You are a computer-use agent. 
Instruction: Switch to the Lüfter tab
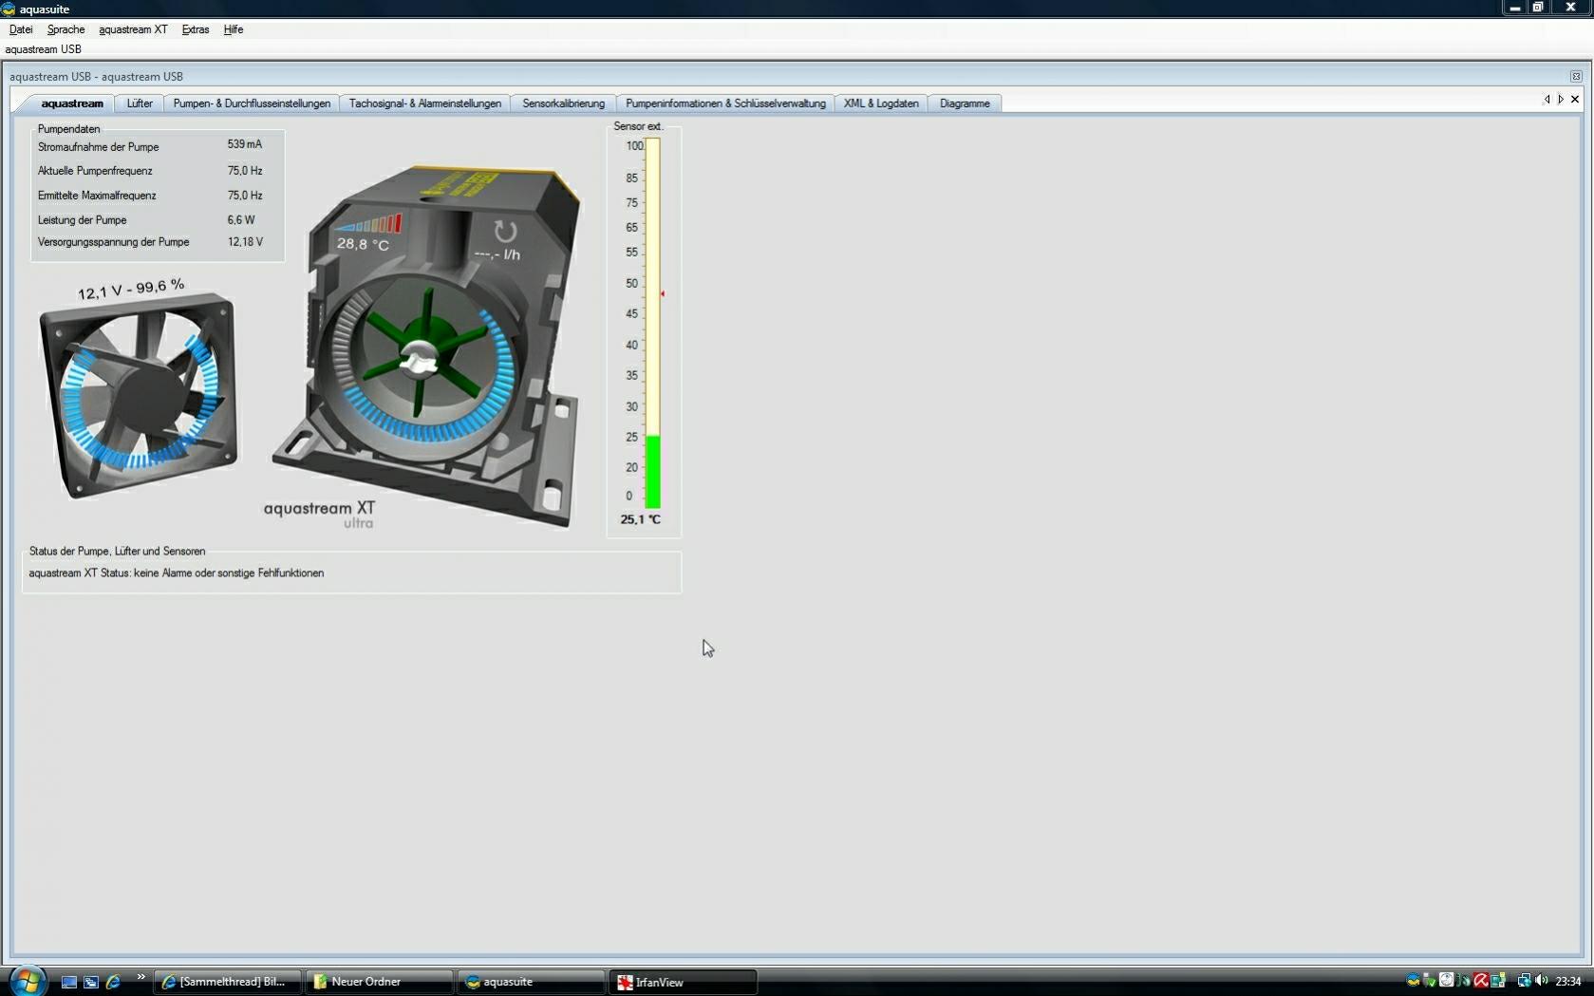tap(140, 103)
